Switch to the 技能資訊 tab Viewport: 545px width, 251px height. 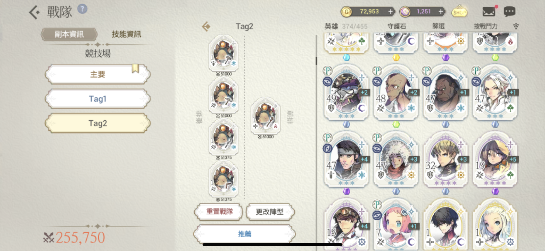coord(126,34)
